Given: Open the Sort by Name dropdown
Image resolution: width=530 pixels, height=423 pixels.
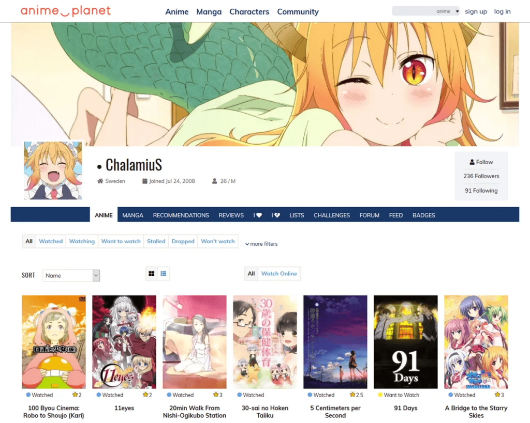Looking at the screenshot, I should tap(71, 276).
